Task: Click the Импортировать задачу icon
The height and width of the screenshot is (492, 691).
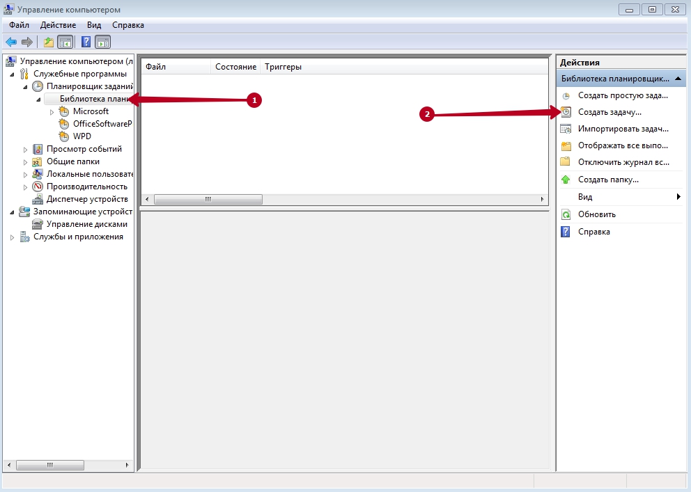Action: (566, 129)
